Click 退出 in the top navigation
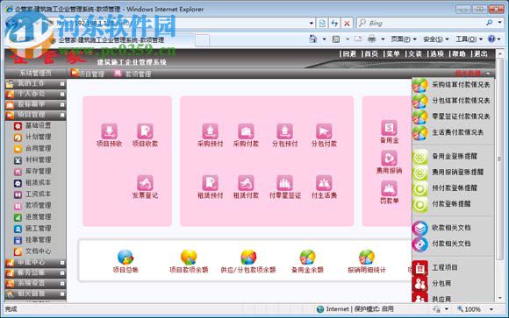Screen dimensions: 509x318 click(480, 54)
